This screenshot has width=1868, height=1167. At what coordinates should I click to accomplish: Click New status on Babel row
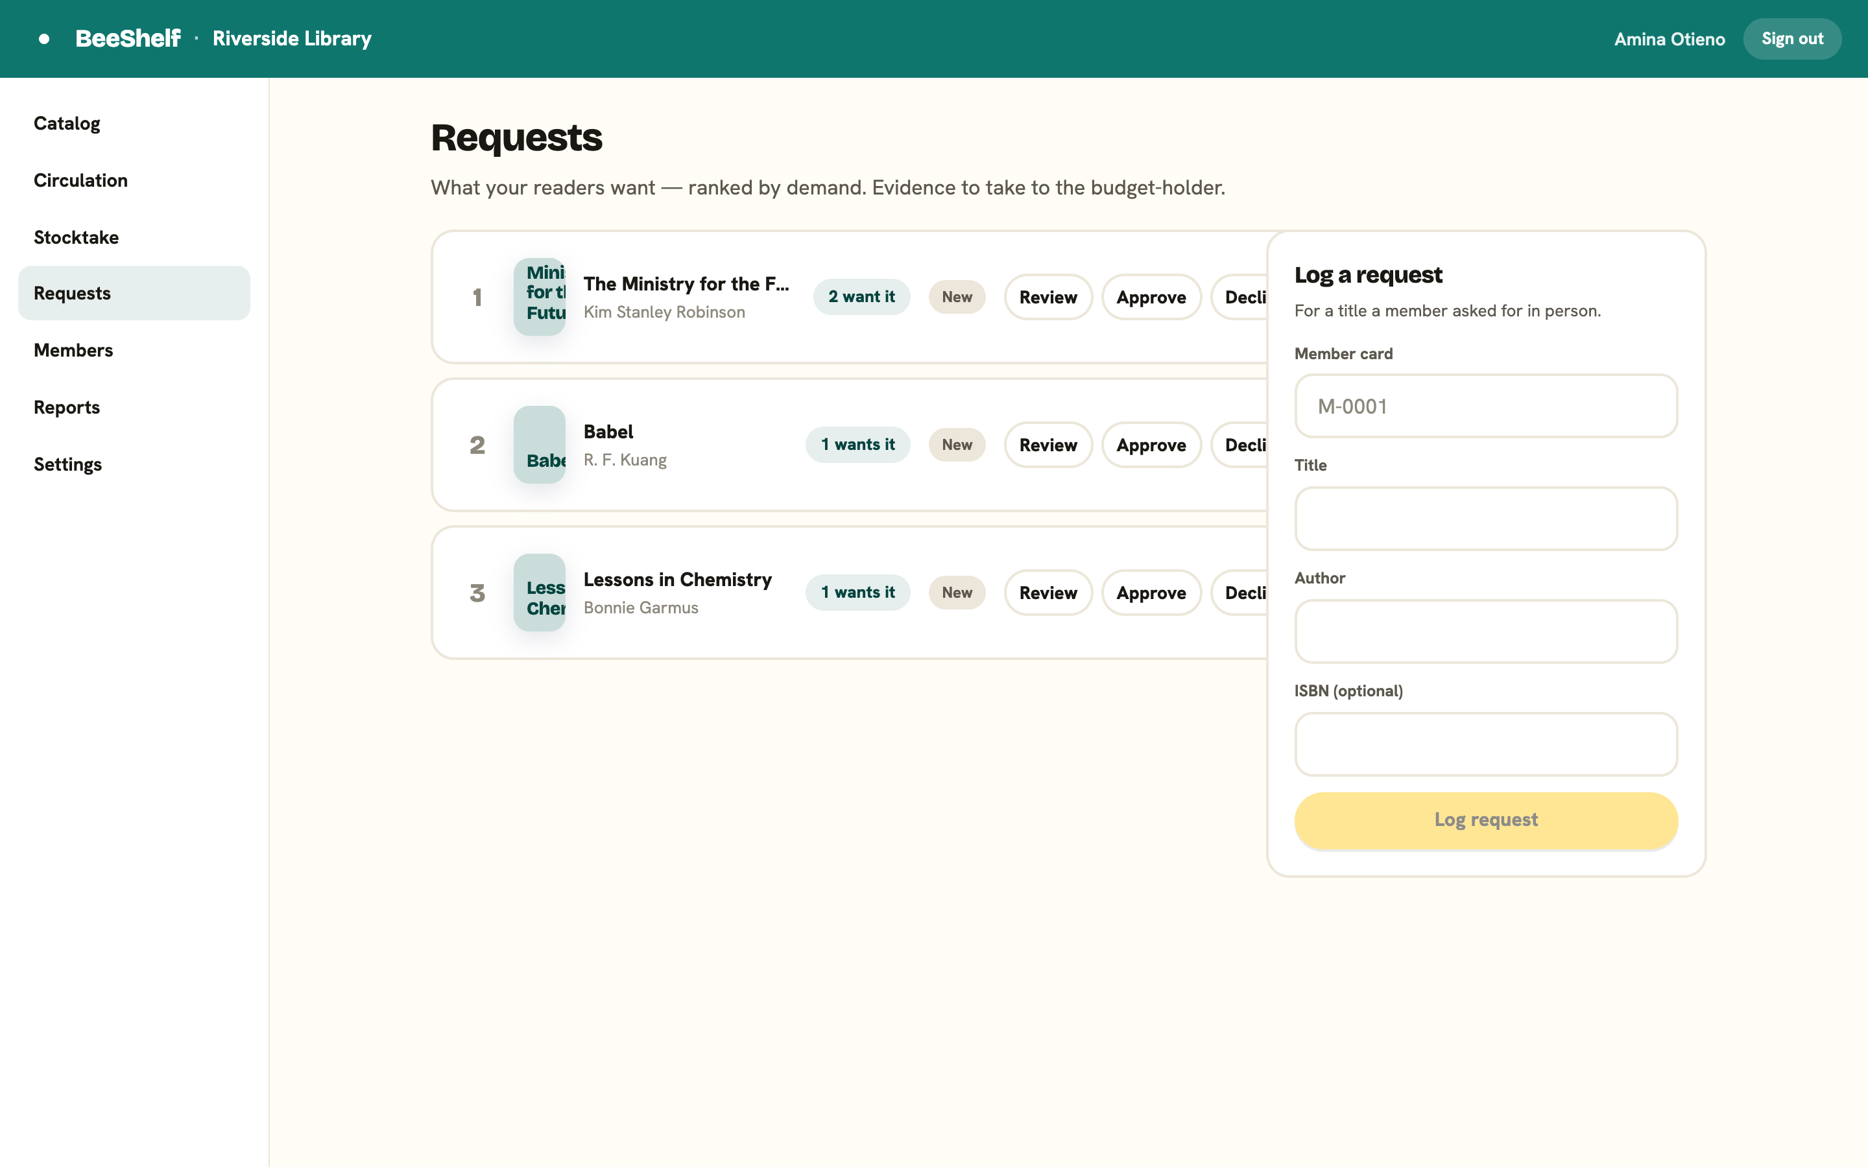pos(957,445)
